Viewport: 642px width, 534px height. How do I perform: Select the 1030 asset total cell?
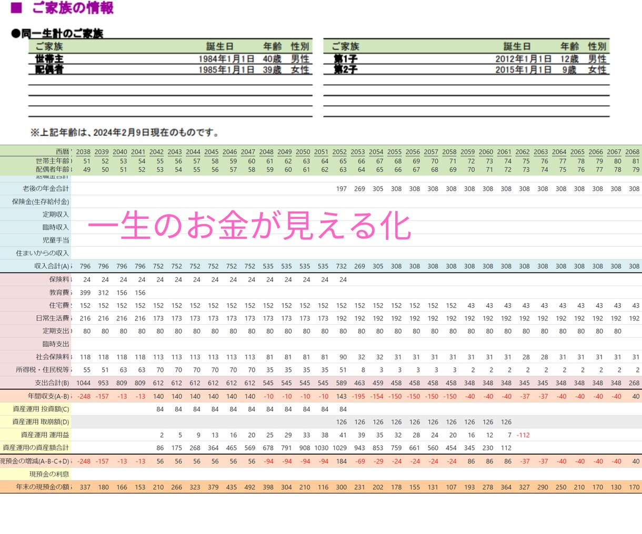(x=322, y=448)
